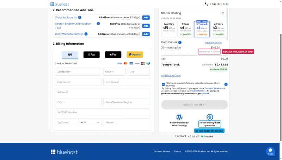Viewport: 282px width, 160px height.
Task: Add Website Security add-on
Action: click(146, 17)
